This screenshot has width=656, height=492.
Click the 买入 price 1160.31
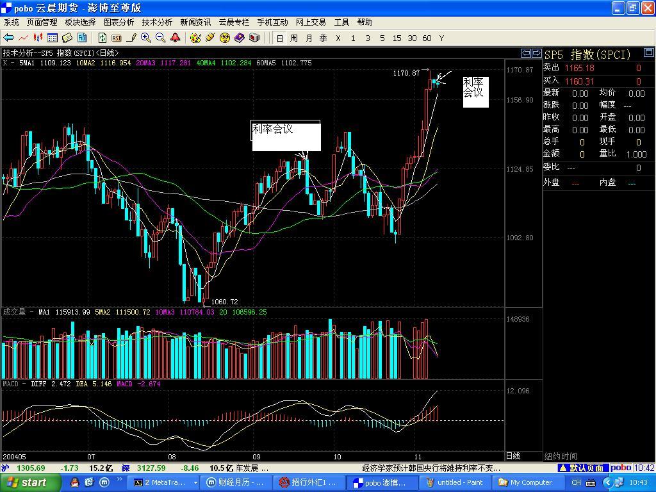click(x=579, y=81)
